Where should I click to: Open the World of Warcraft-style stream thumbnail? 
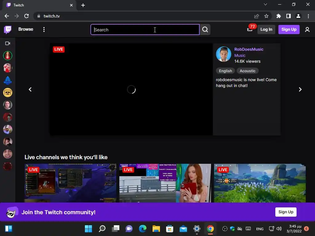[70, 183]
